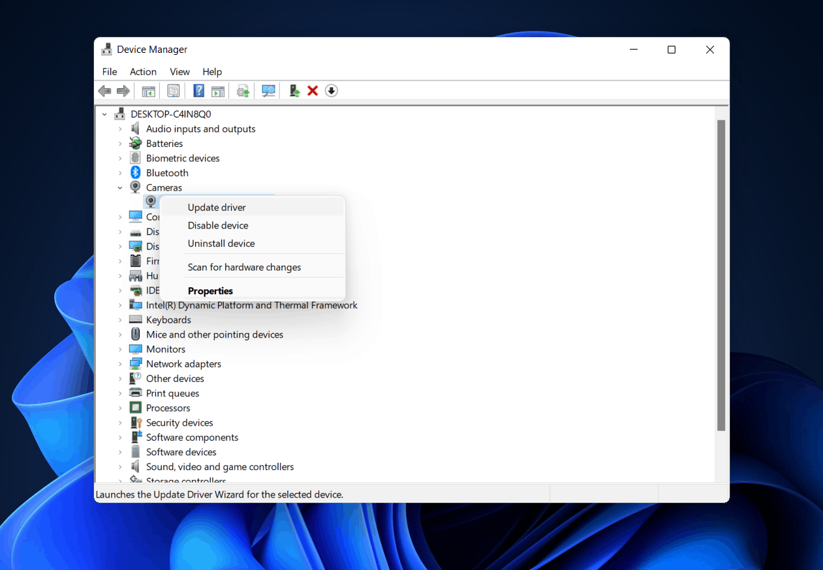Click the vertical scrollbar of device list

tap(721, 274)
